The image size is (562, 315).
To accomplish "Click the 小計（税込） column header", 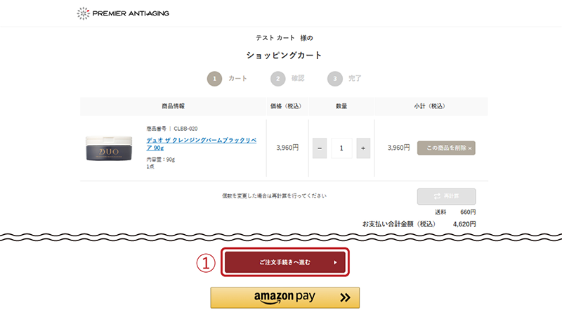I will point(429,106).
